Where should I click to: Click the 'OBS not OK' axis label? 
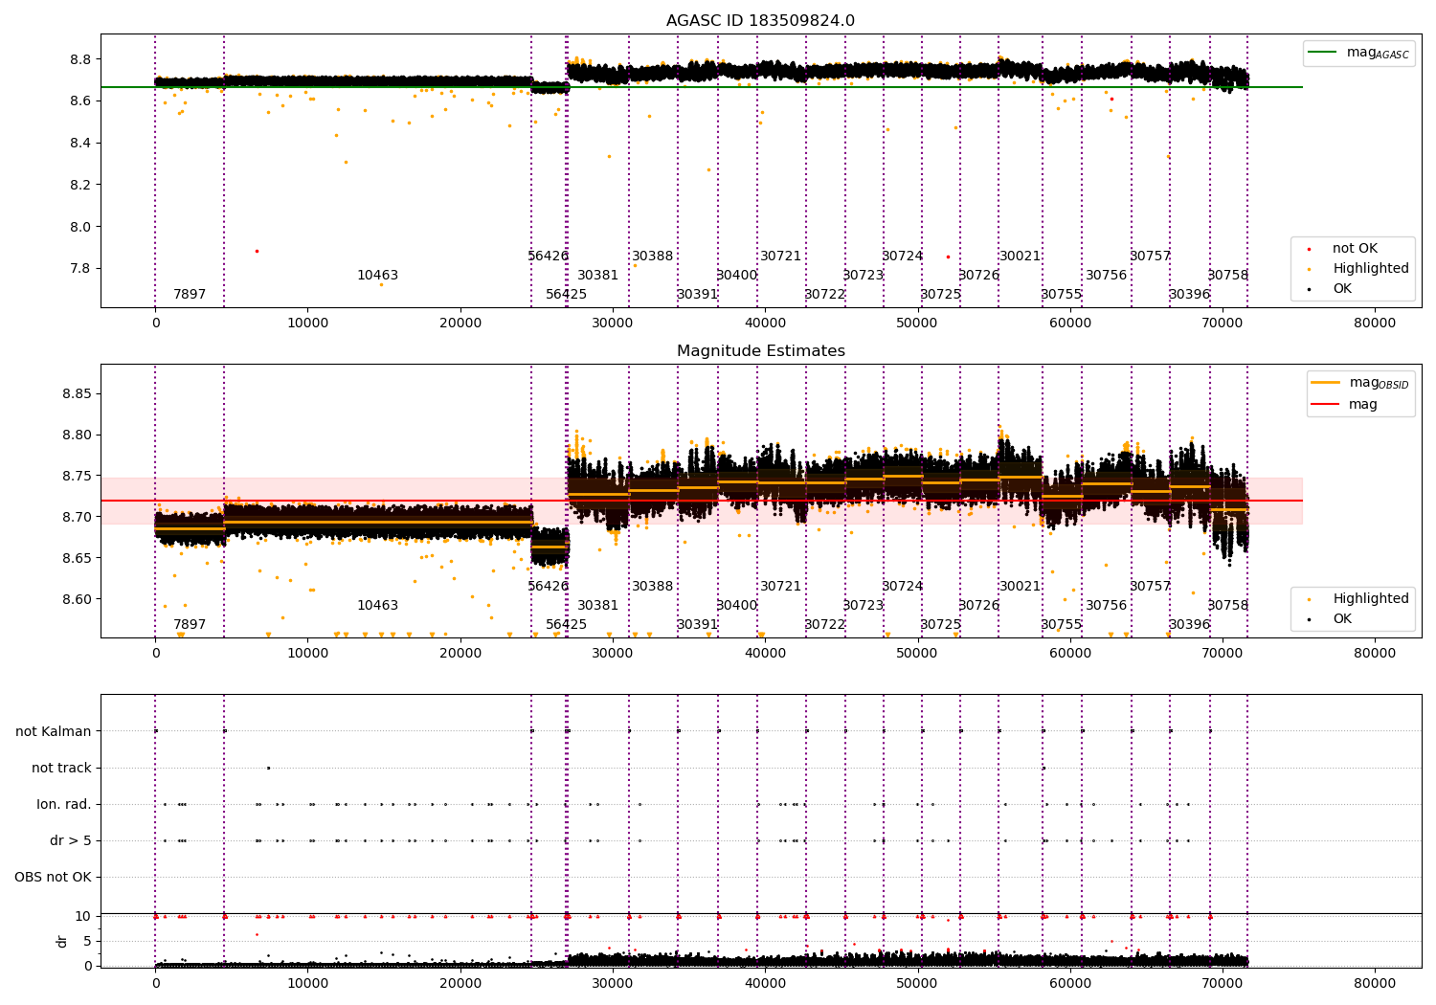click(53, 877)
